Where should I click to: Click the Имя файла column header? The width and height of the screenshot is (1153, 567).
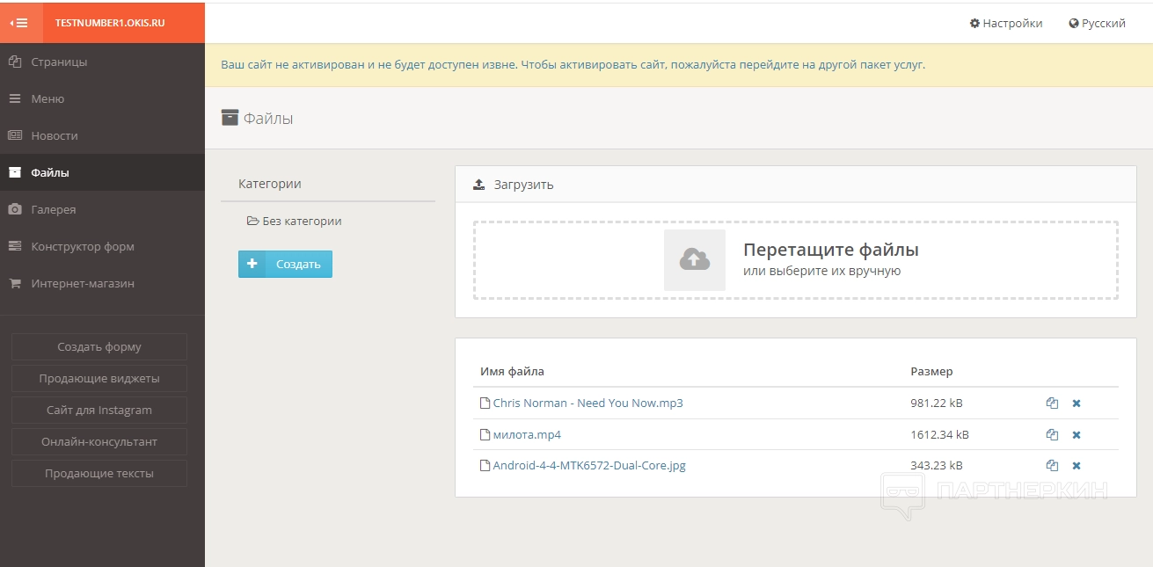point(512,372)
